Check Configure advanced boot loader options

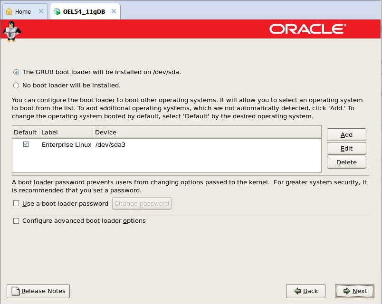click(x=16, y=221)
